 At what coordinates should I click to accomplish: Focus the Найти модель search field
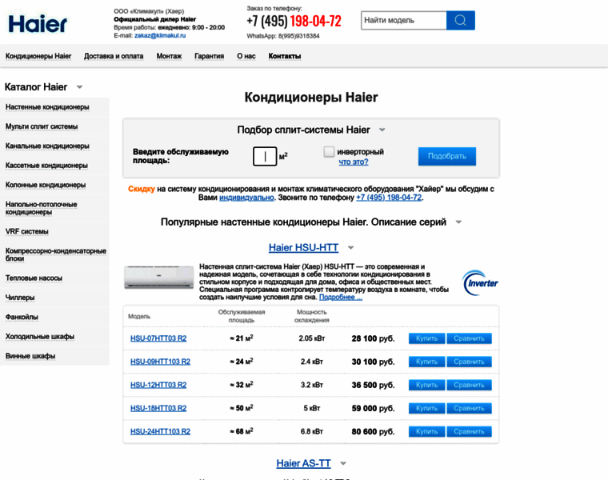pyautogui.click(x=404, y=20)
